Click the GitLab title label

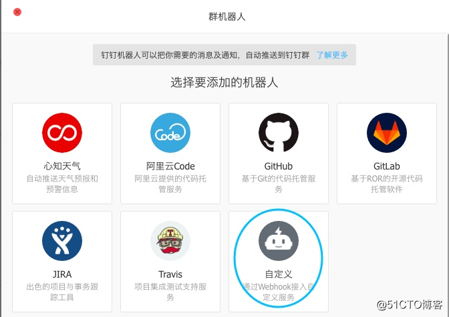[387, 166]
